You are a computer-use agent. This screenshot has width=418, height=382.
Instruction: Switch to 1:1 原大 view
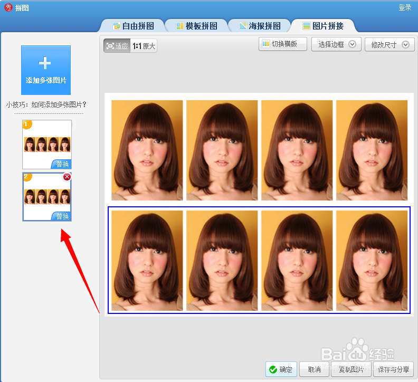coord(144,46)
